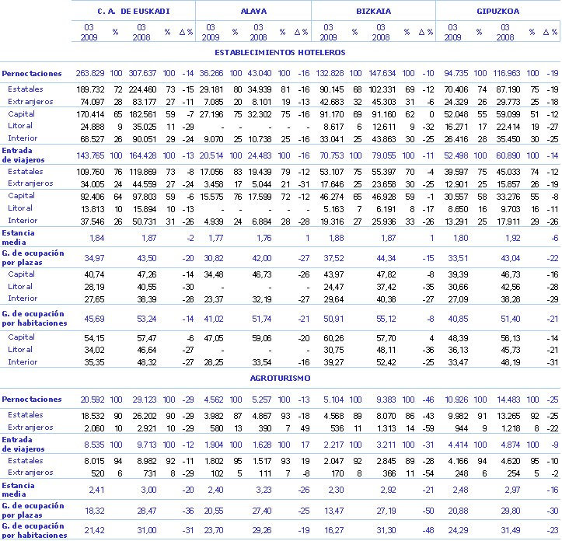Click the Interior 2008 value 90.051
Image resolution: width=562 pixels, height=541 pixels.
[145, 139]
